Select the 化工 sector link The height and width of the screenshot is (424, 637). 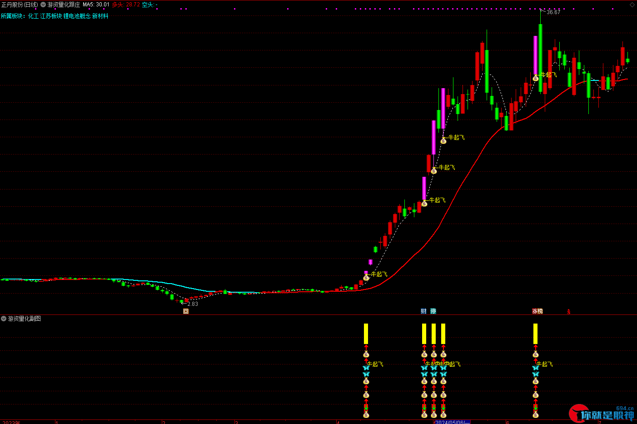33,16
